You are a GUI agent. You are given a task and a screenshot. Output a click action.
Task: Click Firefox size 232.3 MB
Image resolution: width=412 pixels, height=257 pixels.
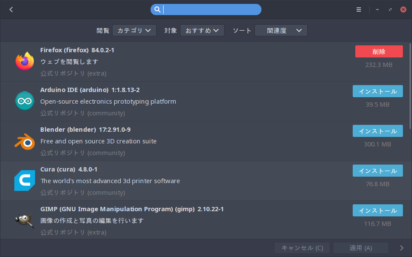[x=379, y=65]
